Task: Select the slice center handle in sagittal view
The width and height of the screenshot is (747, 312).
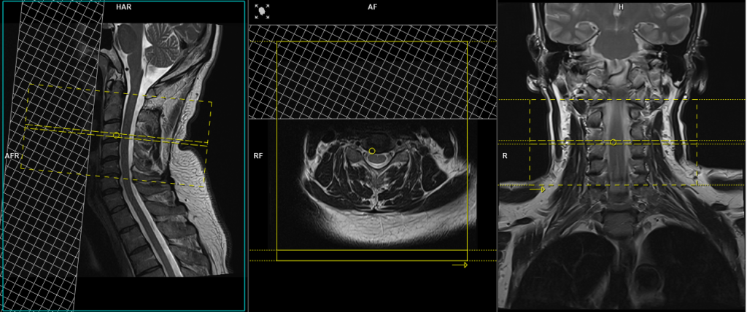Action: pyautogui.click(x=116, y=136)
